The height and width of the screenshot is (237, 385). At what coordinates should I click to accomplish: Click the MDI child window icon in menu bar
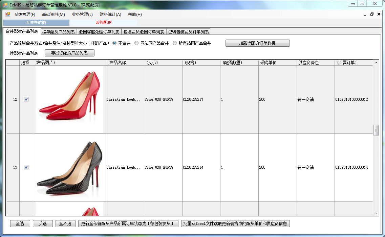pyautogui.click(x=8, y=15)
